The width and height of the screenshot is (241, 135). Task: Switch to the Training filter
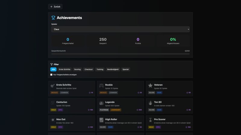[100, 69]
